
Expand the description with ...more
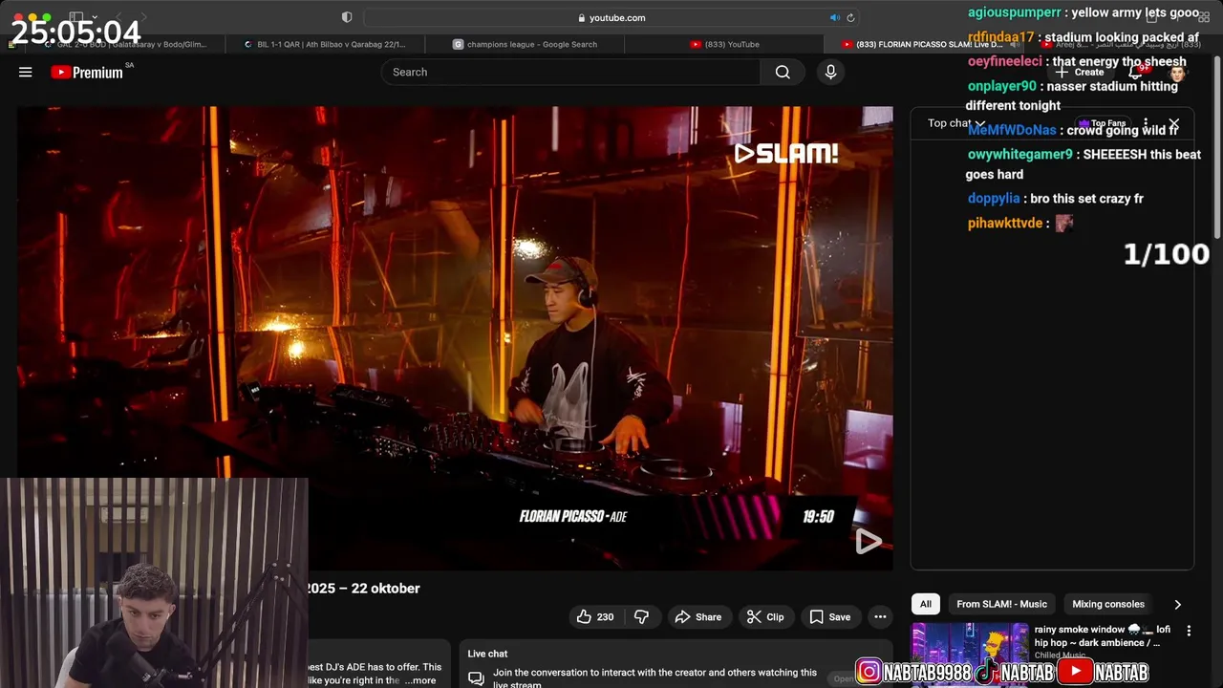point(420,680)
